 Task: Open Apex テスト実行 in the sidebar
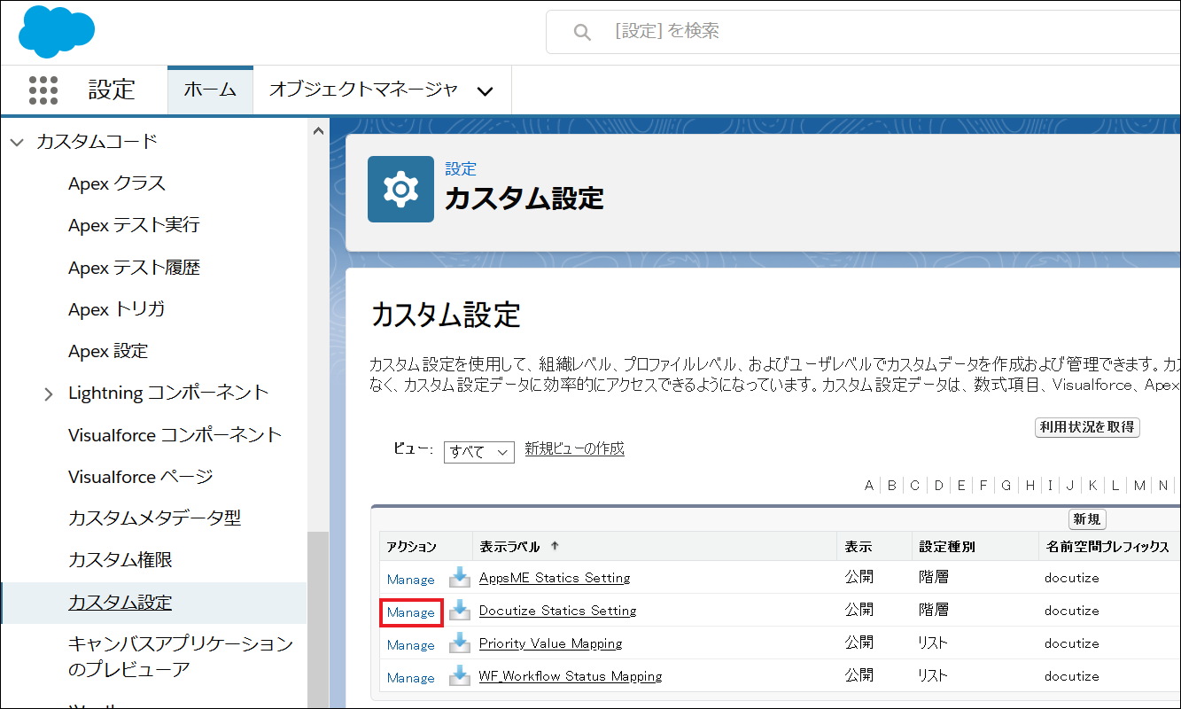(134, 225)
